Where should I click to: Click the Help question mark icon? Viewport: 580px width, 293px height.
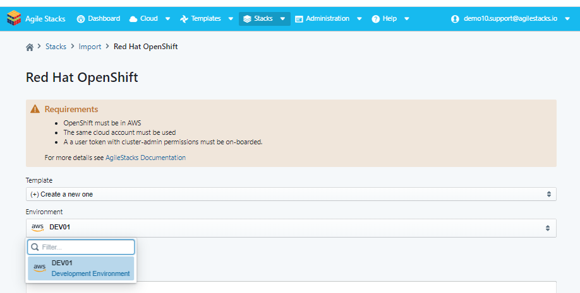click(376, 19)
